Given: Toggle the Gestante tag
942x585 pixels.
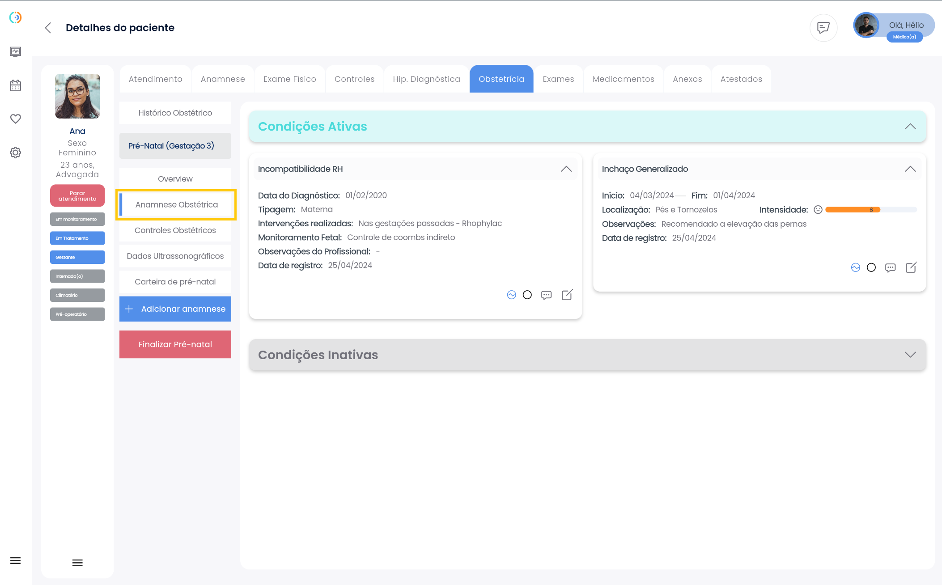Looking at the screenshot, I should coord(77,257).
